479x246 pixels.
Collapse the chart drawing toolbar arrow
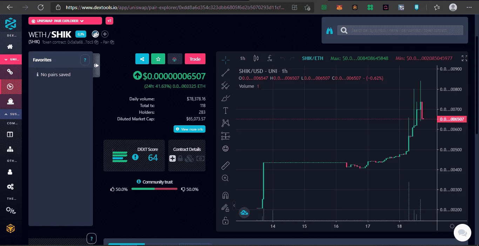point(234,205)
